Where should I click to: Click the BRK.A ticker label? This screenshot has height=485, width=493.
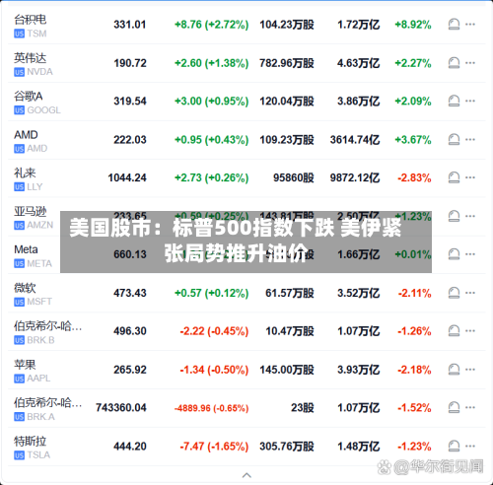(x=40, y=417)
